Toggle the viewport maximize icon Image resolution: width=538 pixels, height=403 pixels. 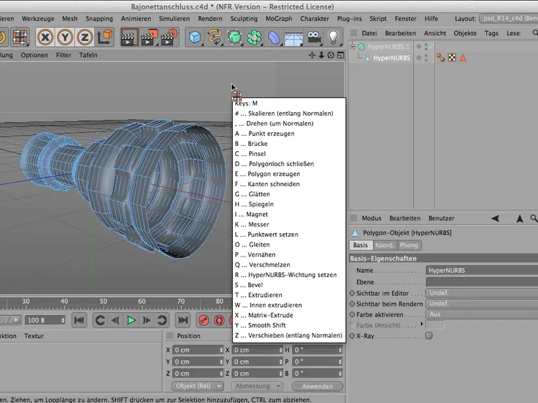tap(340, 55)
